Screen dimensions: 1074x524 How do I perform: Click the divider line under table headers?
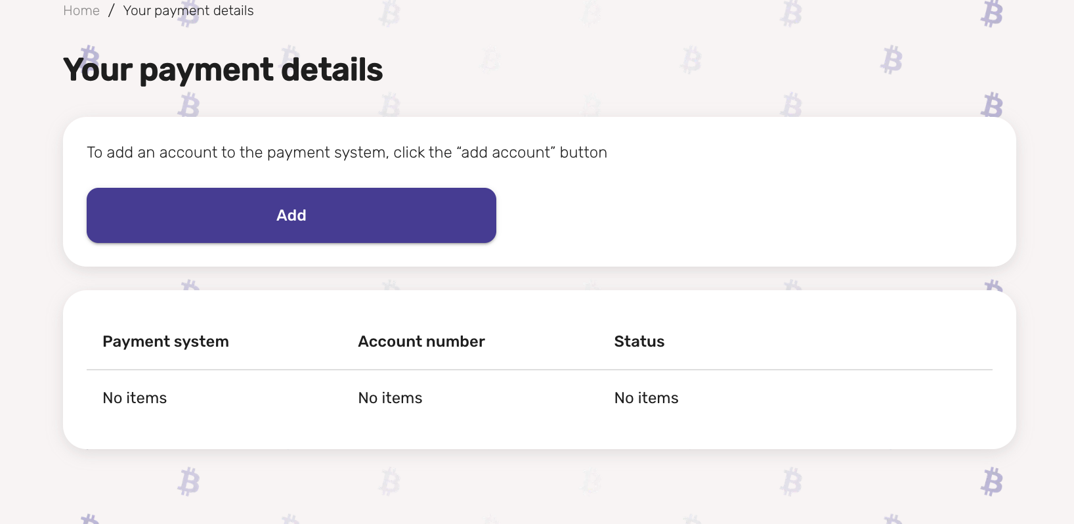click(x=538, y=370)
